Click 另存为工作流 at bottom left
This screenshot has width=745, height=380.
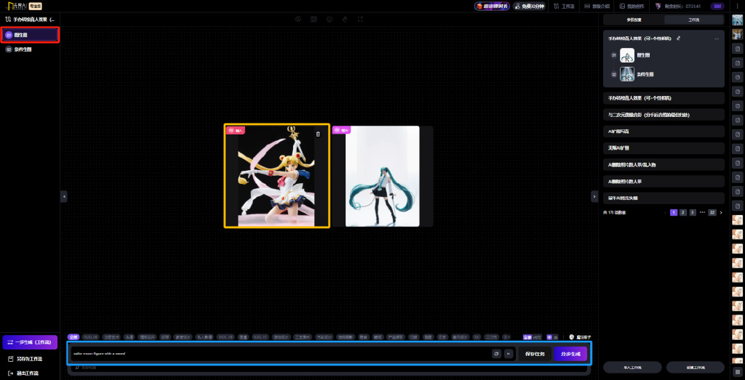coord(25,359)
